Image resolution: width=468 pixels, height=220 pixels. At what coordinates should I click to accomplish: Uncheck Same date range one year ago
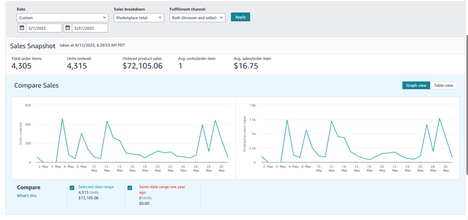click(x=130, y=188)
